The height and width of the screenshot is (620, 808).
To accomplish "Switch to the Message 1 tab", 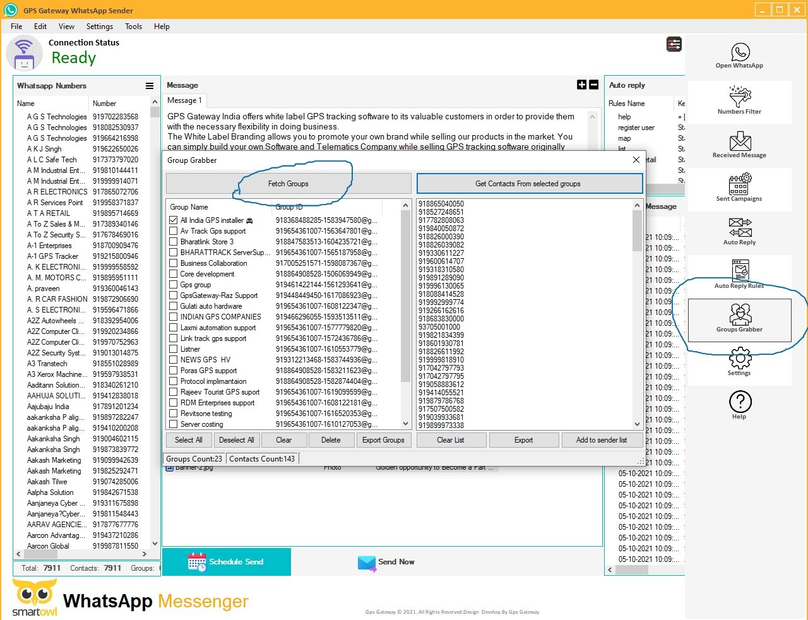I will coord(184,100).
